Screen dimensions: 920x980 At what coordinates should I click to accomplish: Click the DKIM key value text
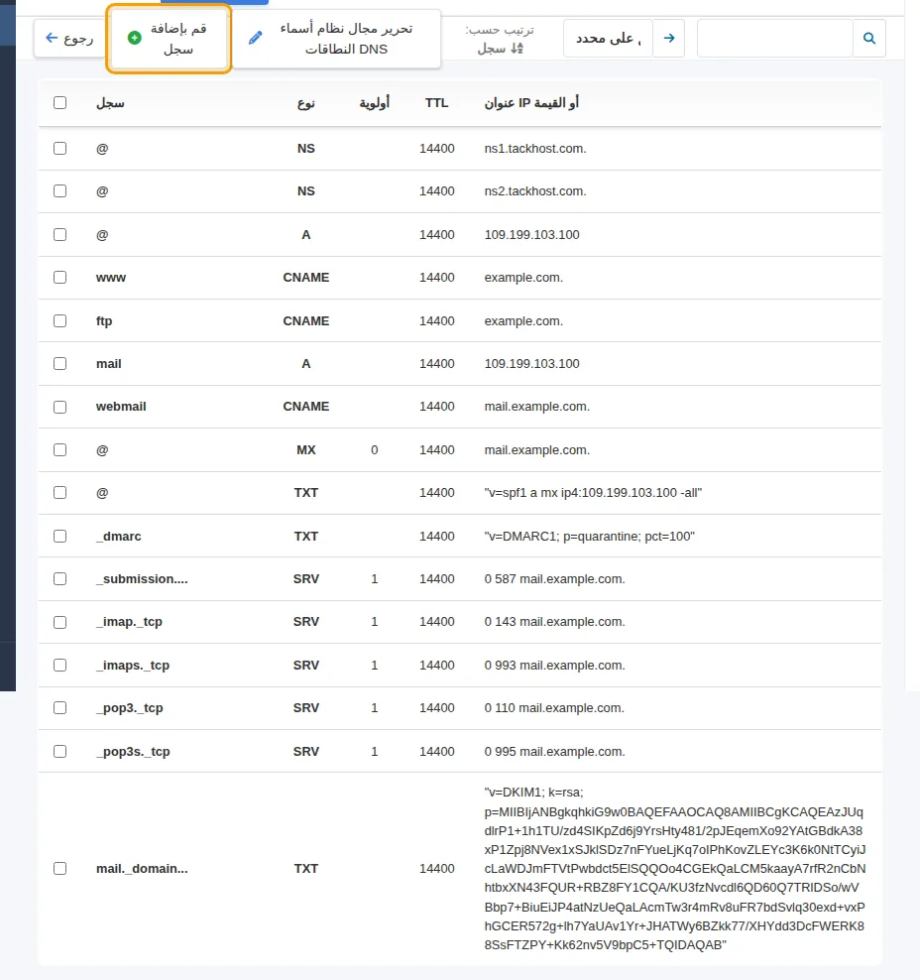pyautogui.click(x=674, y=869)
